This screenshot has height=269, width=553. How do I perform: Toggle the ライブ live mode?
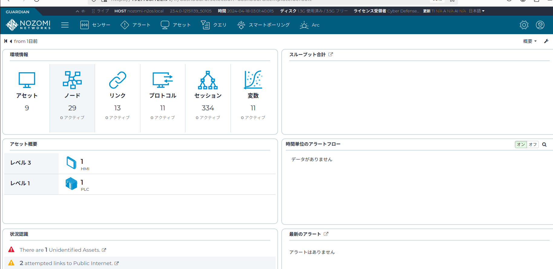[x=100, y=11]
